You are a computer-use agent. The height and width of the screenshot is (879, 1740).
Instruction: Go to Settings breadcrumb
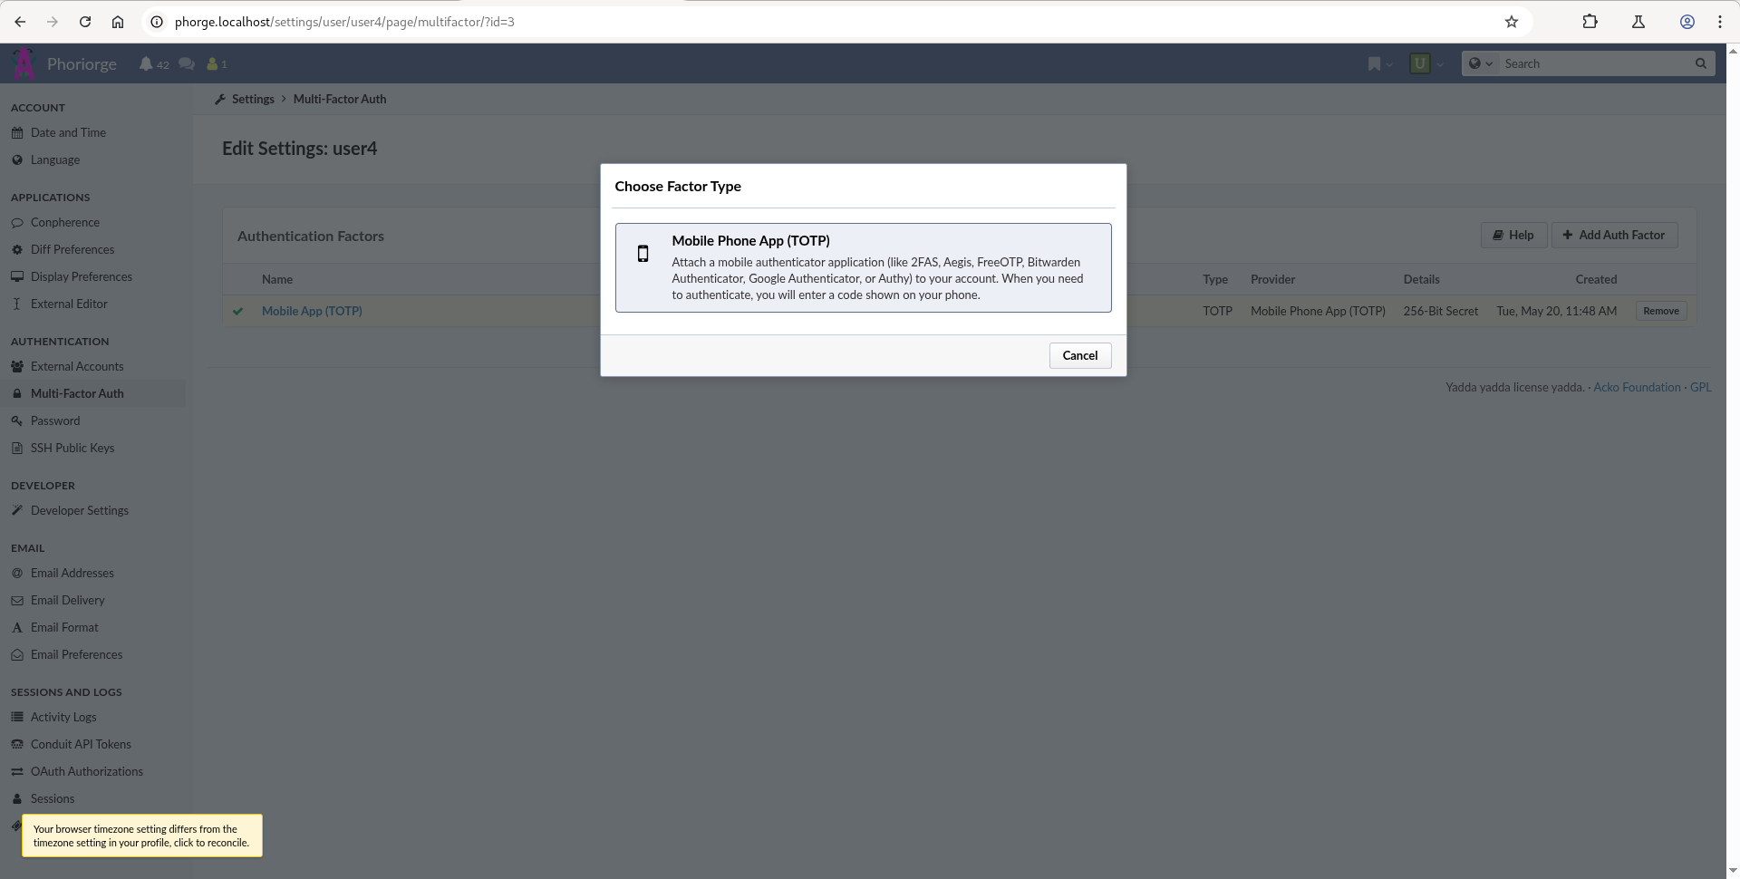[253, 99]
